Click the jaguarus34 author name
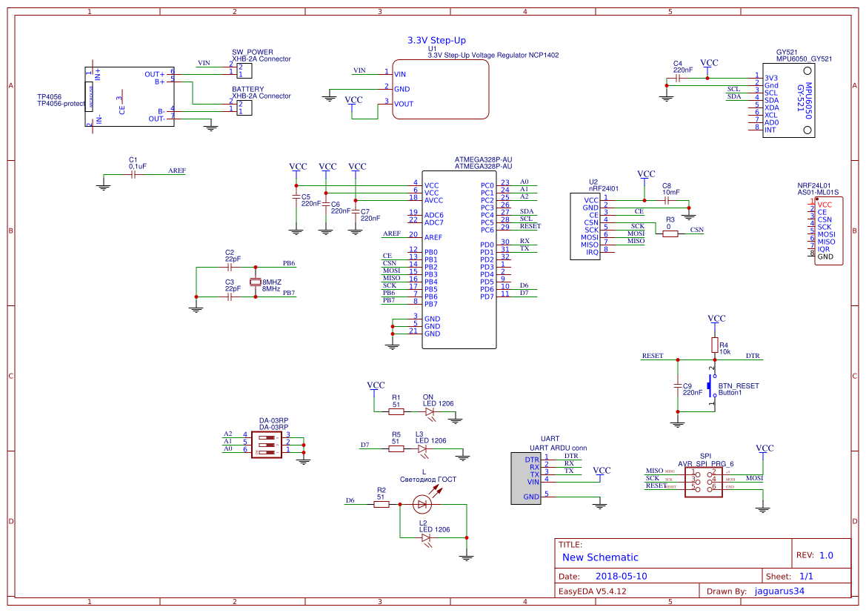 click(778, 591)
